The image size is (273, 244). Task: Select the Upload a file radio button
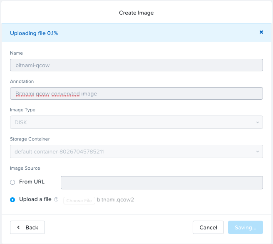(12, 200)
